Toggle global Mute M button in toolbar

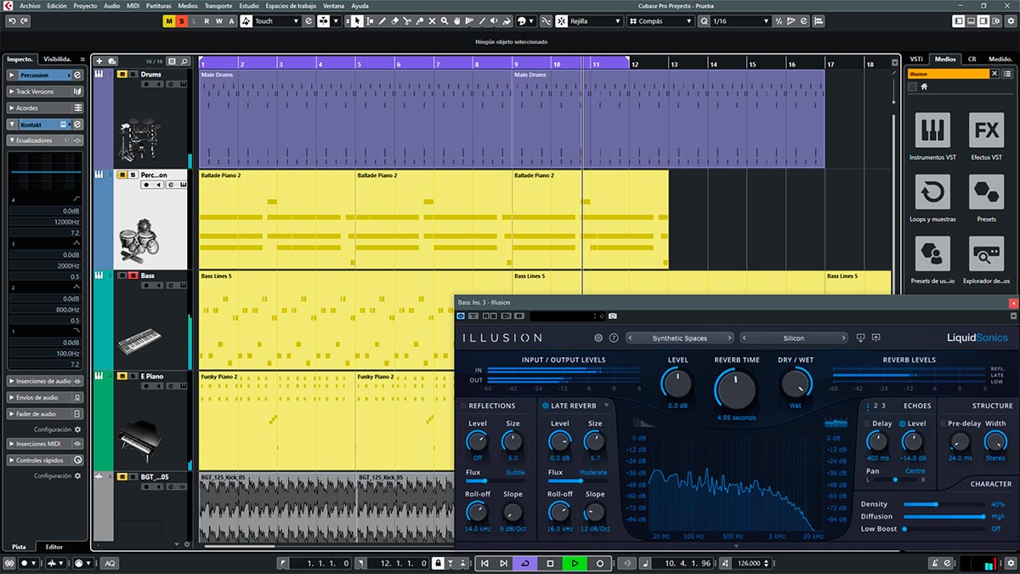coord(169,20)
